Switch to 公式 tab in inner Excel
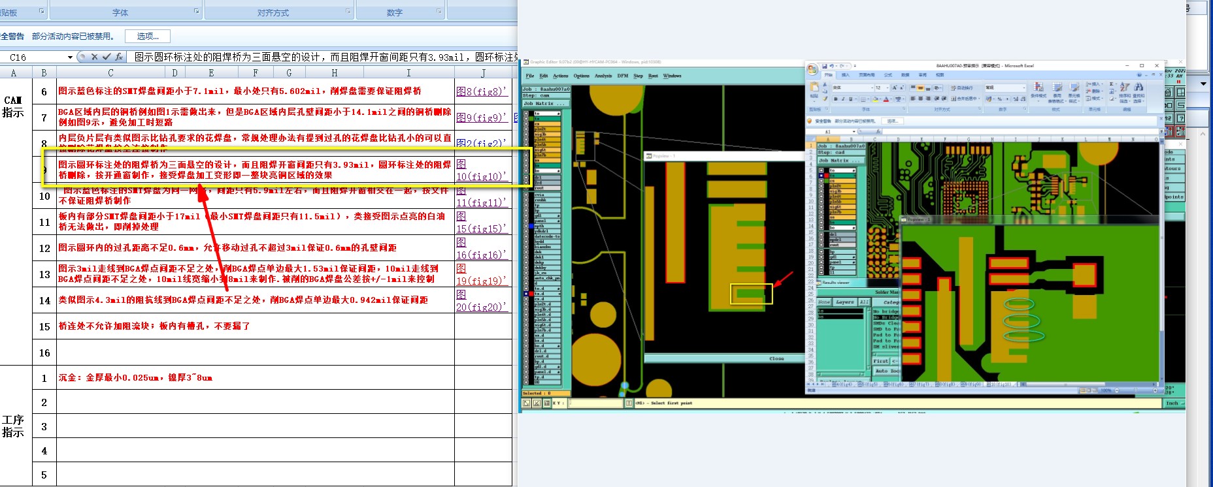The width and height of the screenshot is (1213, 487). [x=888, y=74]
